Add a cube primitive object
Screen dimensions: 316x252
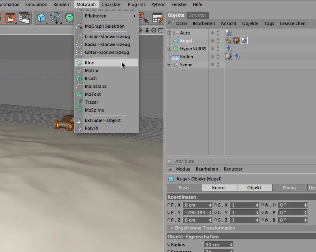41,18
